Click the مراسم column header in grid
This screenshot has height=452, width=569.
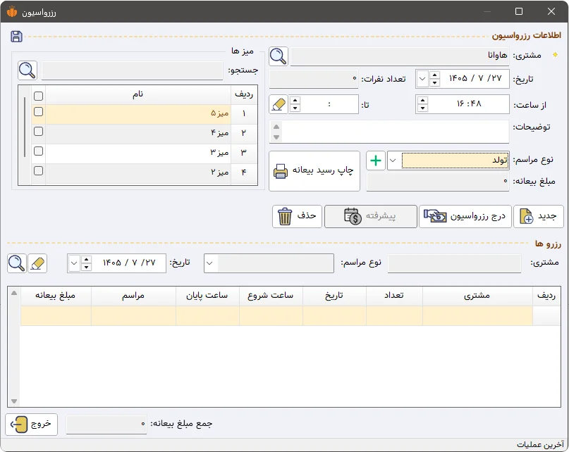point(133,296)
